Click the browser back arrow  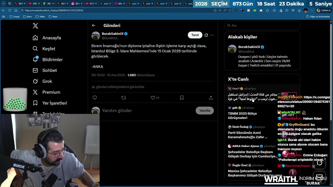click(x=3, y=10)
